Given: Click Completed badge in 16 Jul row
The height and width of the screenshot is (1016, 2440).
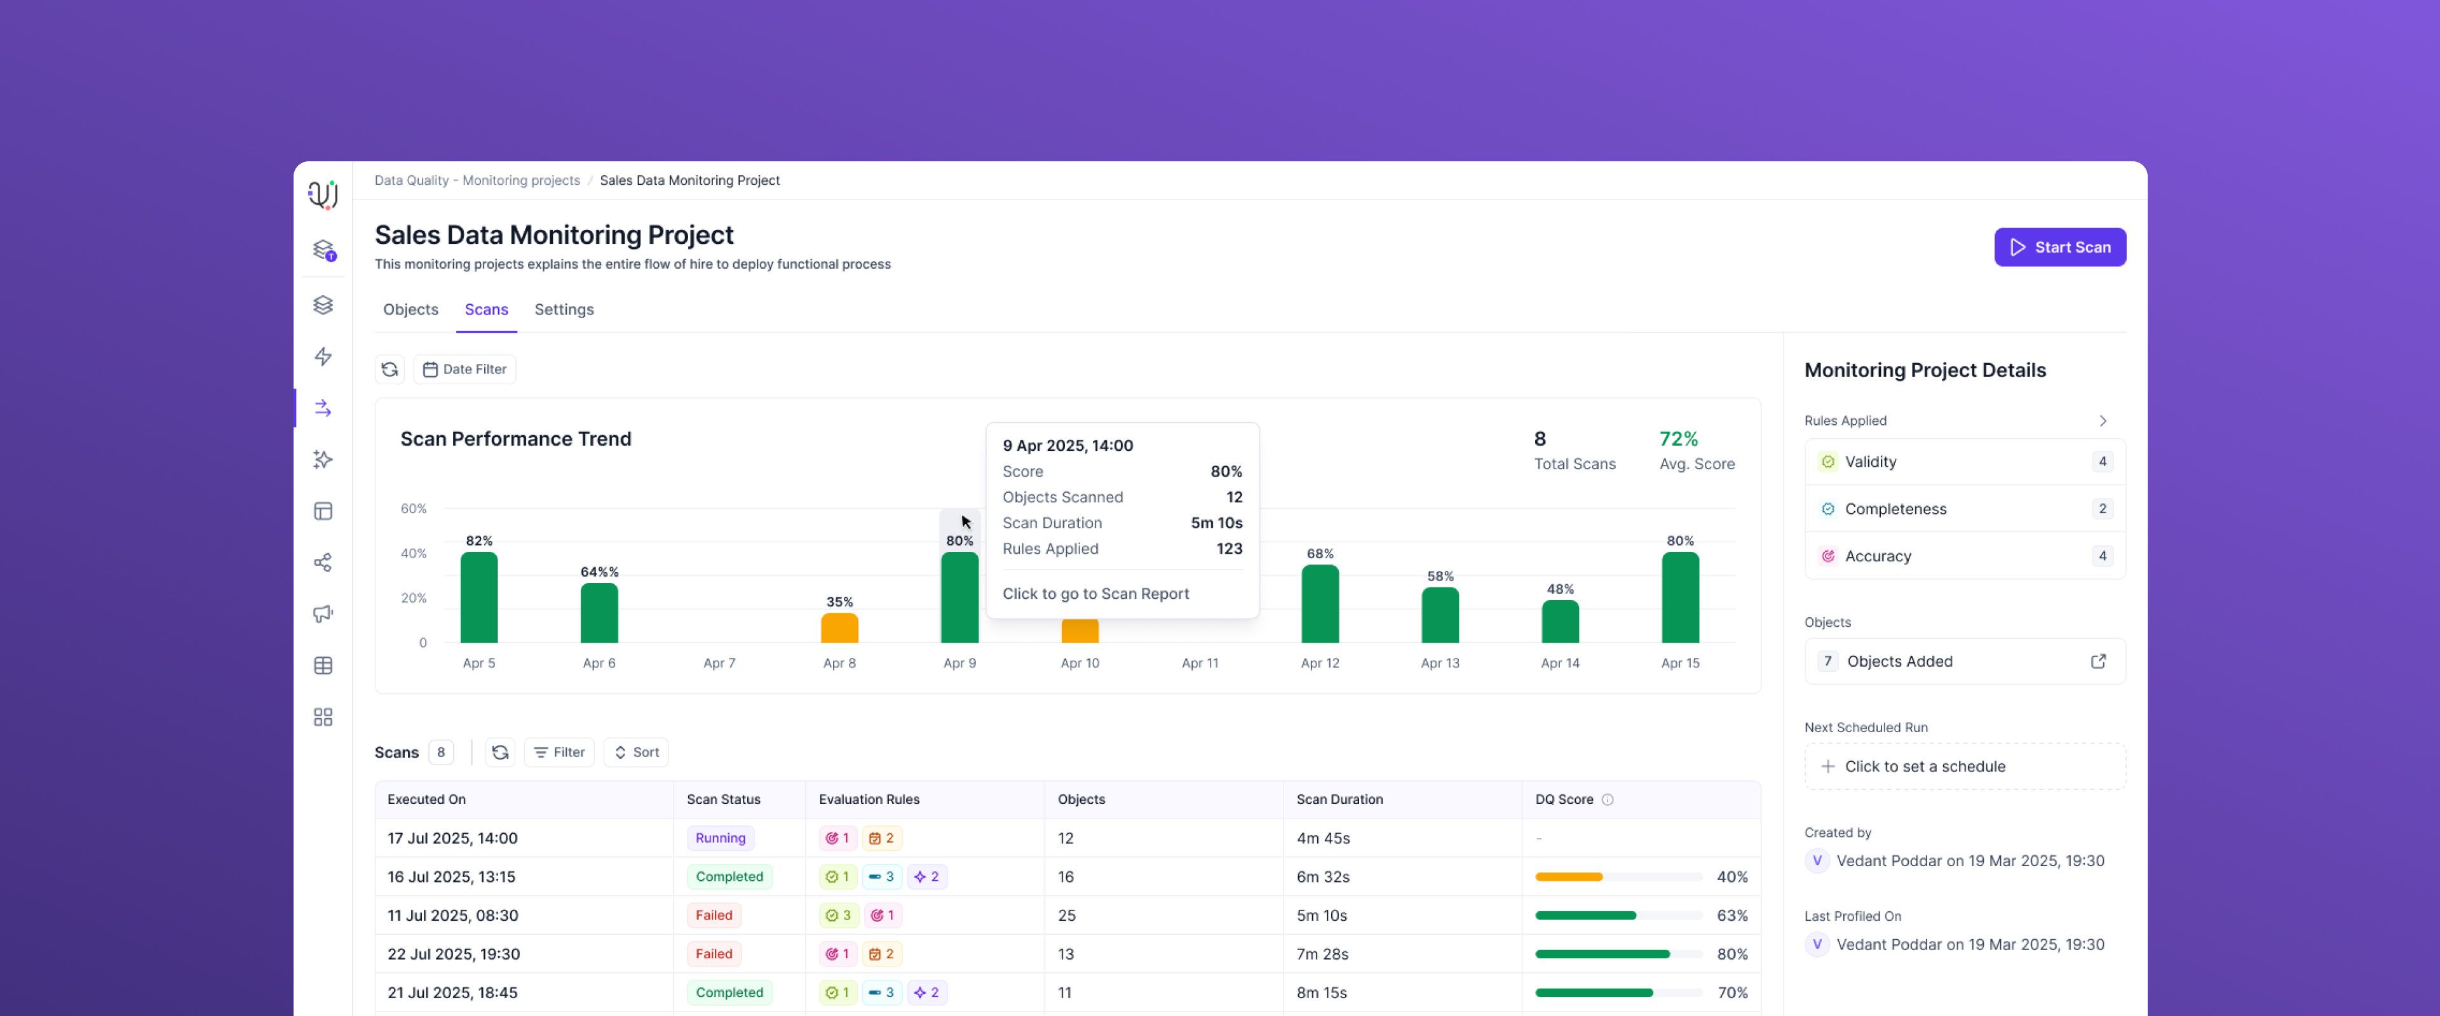Looking at the screenshot, I should click(x=729, y=877).
